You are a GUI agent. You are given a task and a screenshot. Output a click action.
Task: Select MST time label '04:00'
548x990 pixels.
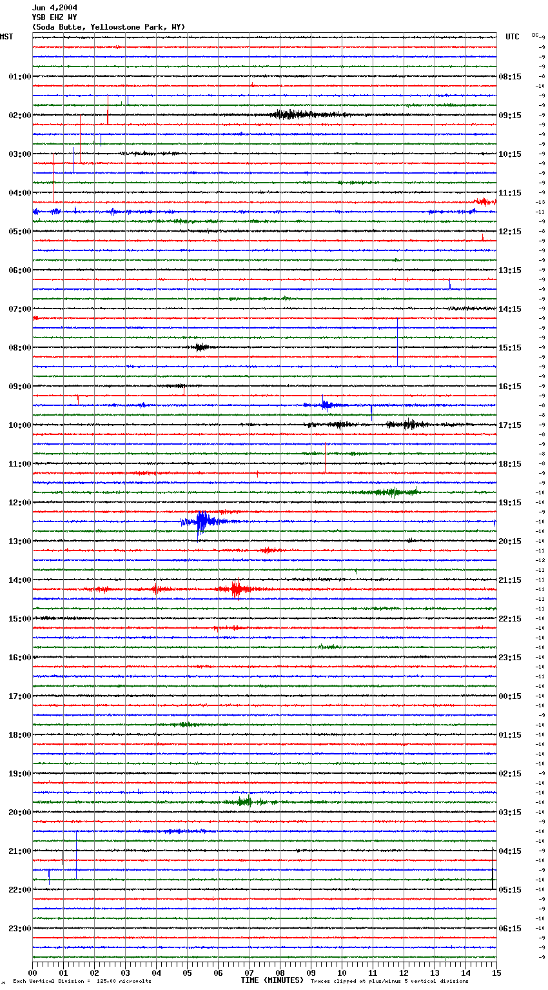coord(20,193)
